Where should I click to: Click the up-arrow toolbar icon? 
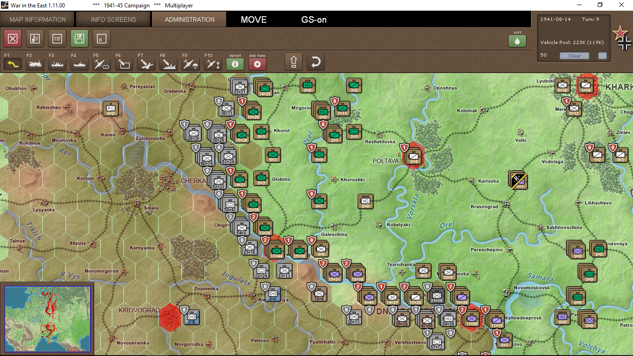point(293,62)
